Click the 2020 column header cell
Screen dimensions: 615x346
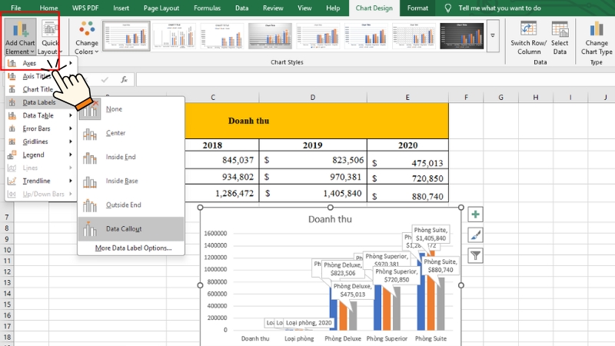tap(408, 145)
